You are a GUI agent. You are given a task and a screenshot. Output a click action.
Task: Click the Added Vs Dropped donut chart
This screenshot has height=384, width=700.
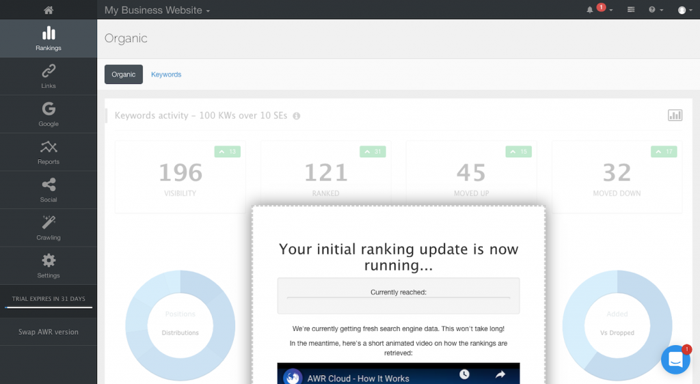click(x=617, y=325)
